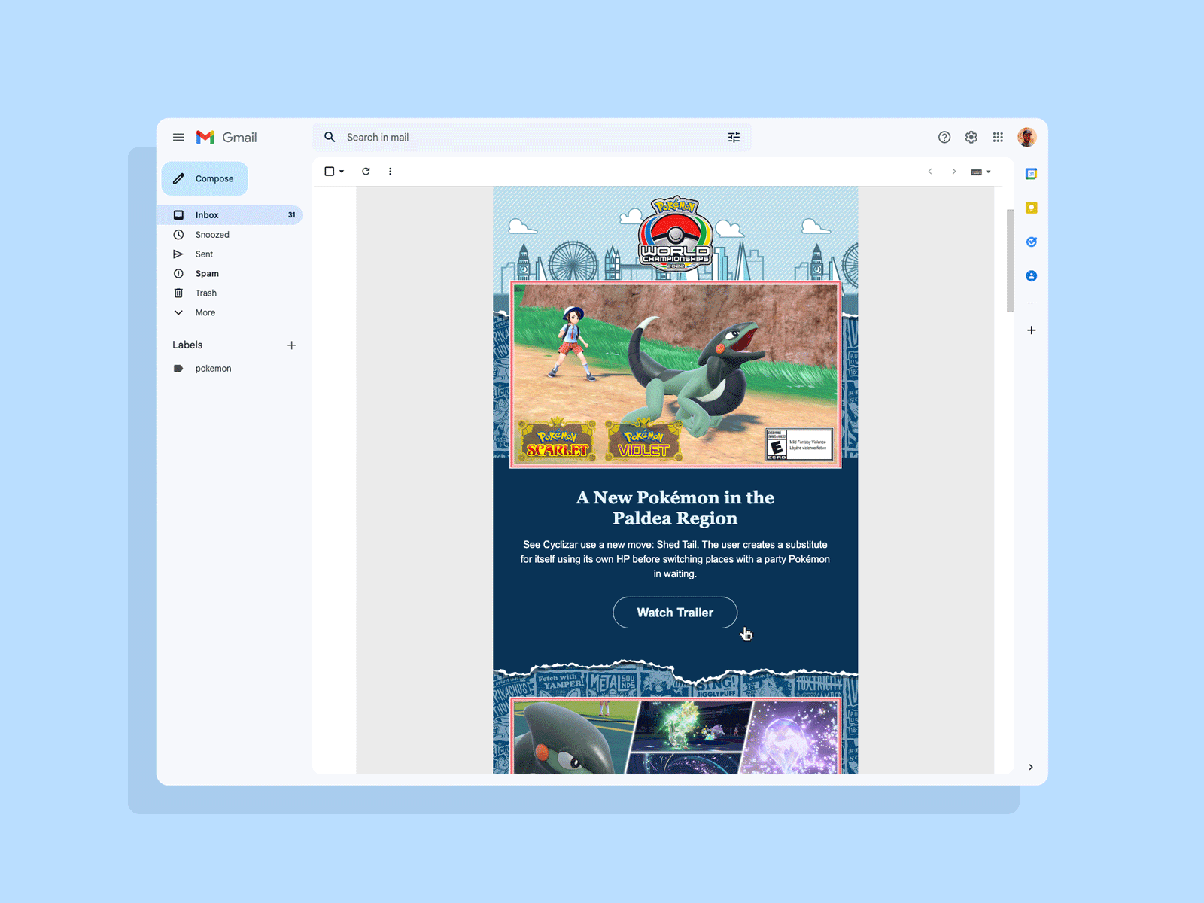Screen dimensions: 1204x903
Task: Go to older messages arrow
Action: click(x=953, y=172)
